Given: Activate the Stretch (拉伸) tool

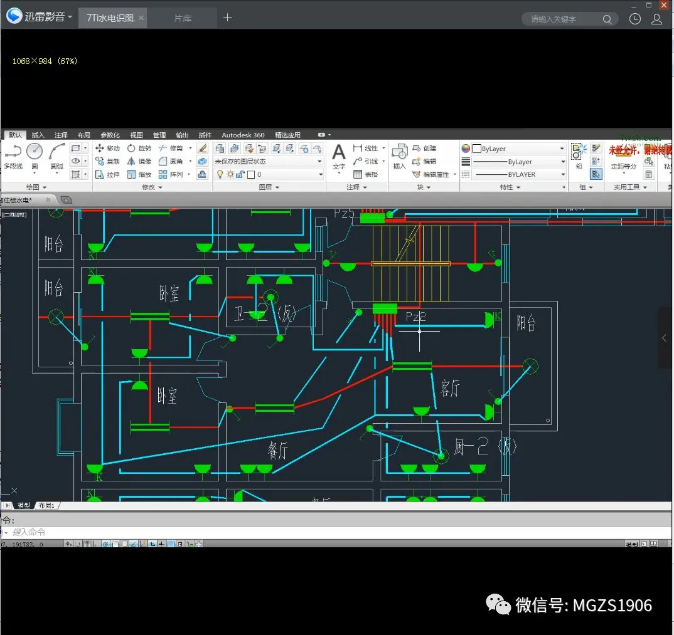Looking at the screenshot, I should [107, 174].
